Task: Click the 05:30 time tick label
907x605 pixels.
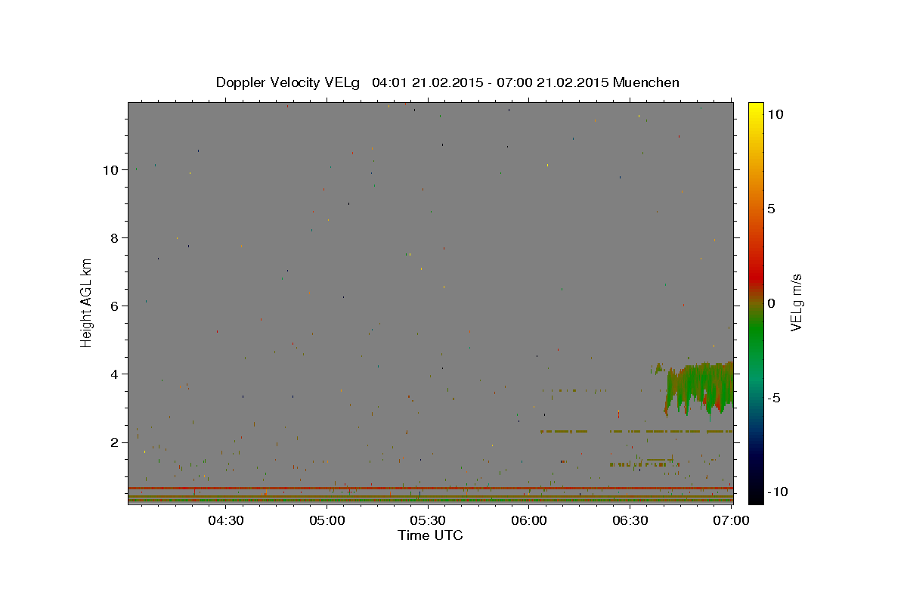Action: (x=428, y=520)
